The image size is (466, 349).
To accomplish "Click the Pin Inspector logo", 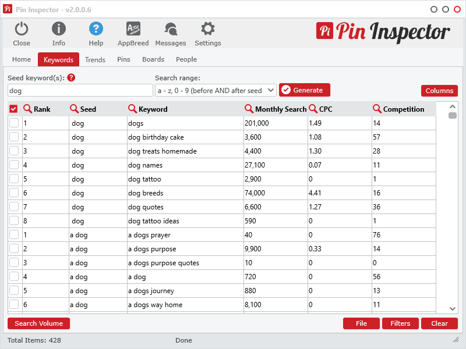I will (x=383, y=31).
